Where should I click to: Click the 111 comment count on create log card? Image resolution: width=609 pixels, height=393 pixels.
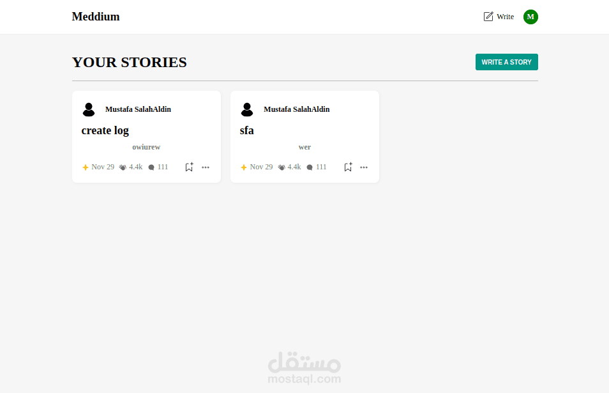pos(163,167)
